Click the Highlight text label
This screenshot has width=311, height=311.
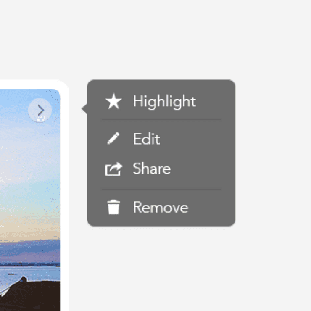[x=164, y=102]
